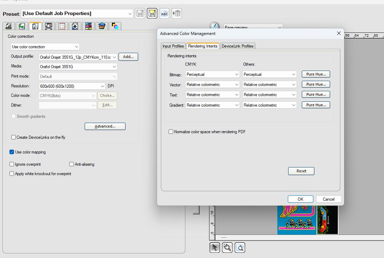Image resolution: width=384 pixels, height=258 pixels.
Task: Open Vector CMYK rendering intent dropdown
Action: pos(212,85)
